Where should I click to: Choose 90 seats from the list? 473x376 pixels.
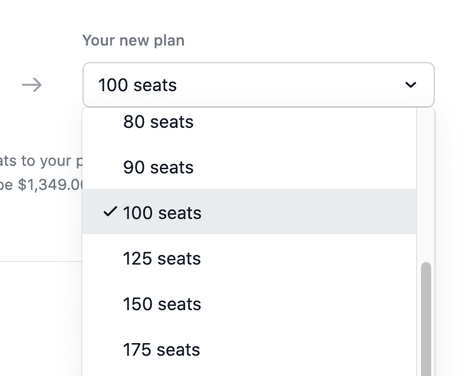click(159, 167)
